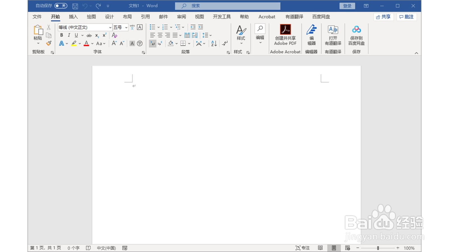This screenshot has height=252, width=449.
Task: Click the Sign in button
Action: coord(347,6)
